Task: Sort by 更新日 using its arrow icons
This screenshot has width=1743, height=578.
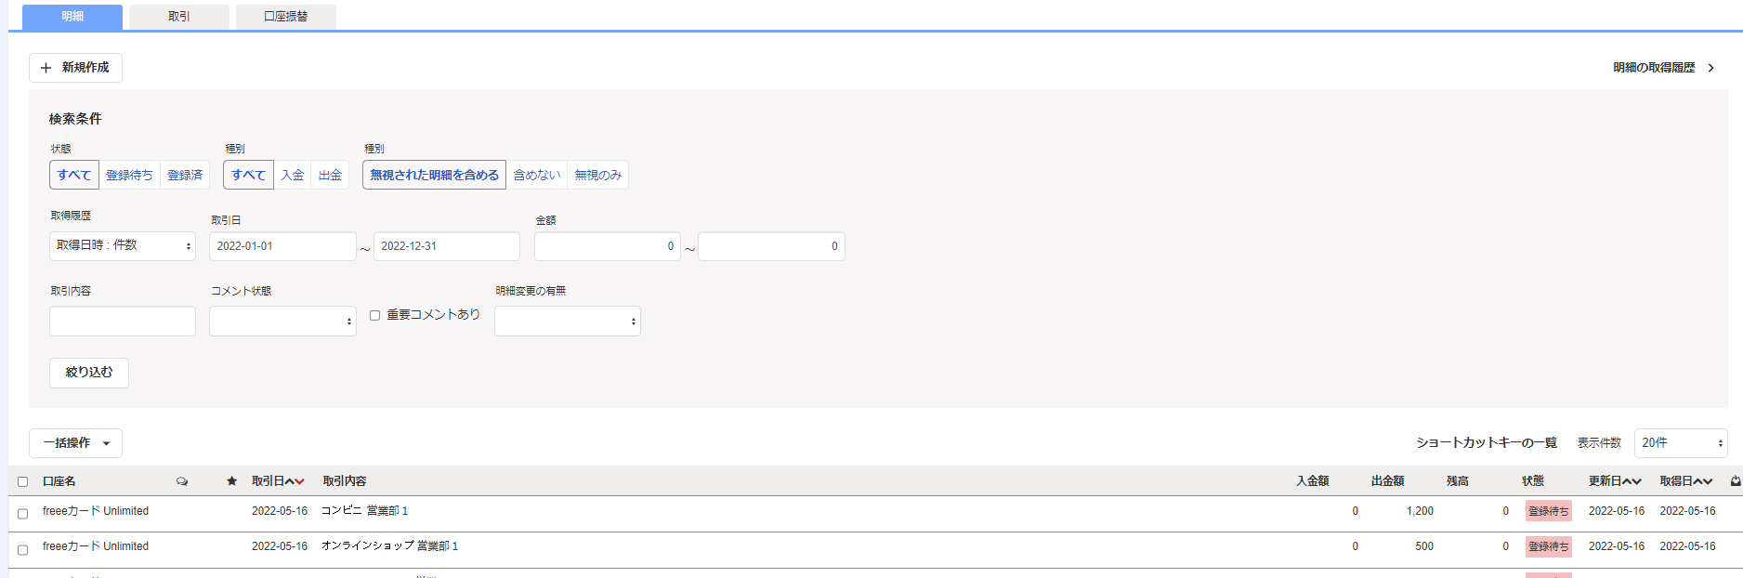Action: [1631, 481]
